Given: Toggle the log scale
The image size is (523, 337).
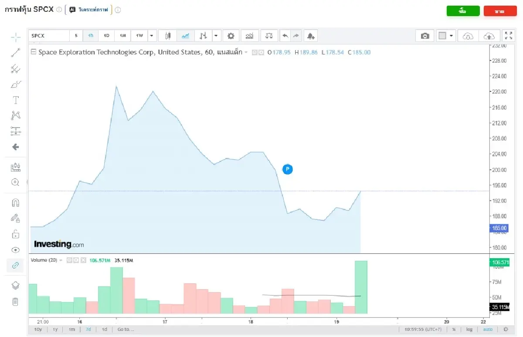Looking at the screenshot, I should coord(470,330).
